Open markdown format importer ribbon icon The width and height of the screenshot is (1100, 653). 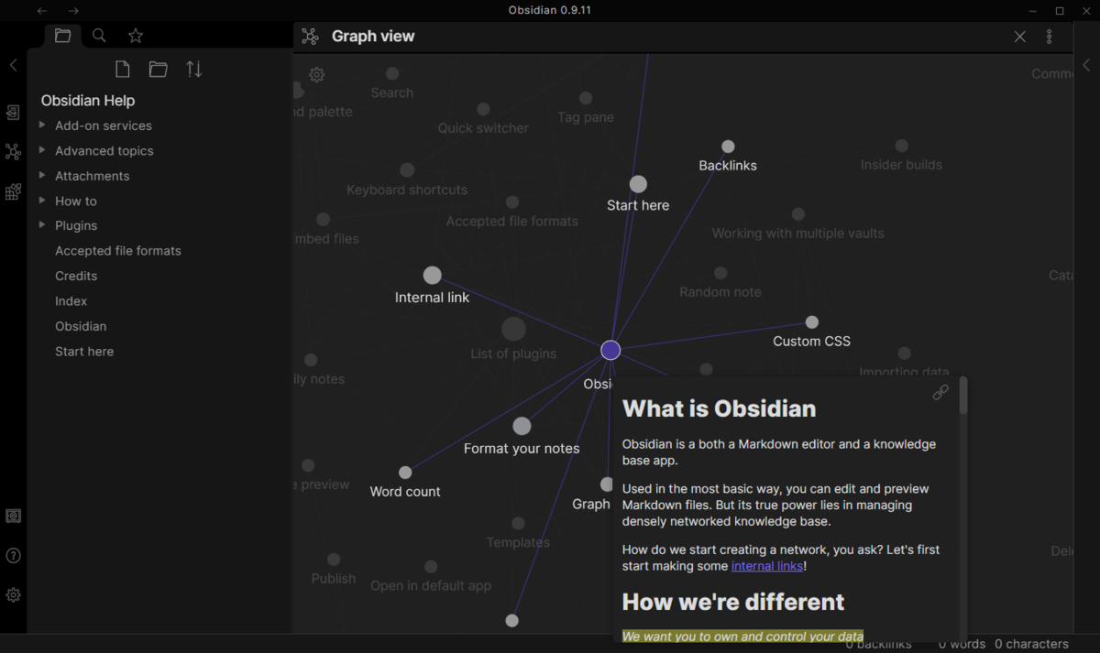point(13,191)
